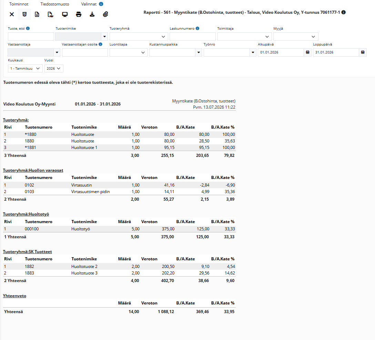The height and width of the screenshot is (340, 375).
Task: Open the Kuukausi dropdown showing Tammikuu
Action: (25, 68)
